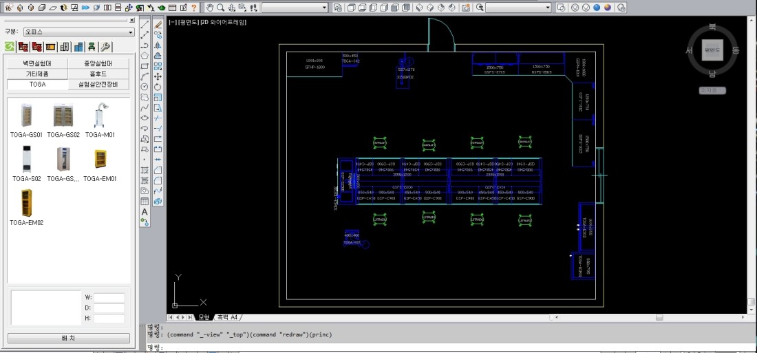Select the Mirror modify tool

[x=158, y=45]
